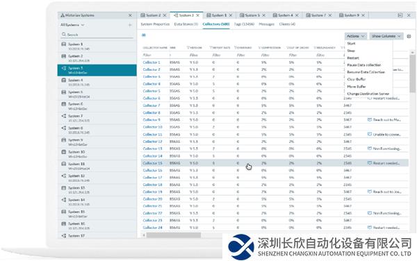The width and height of the screenshot is (417, 261).
Task: Choose Restart from the Actions menu
Action: (353, 58)
